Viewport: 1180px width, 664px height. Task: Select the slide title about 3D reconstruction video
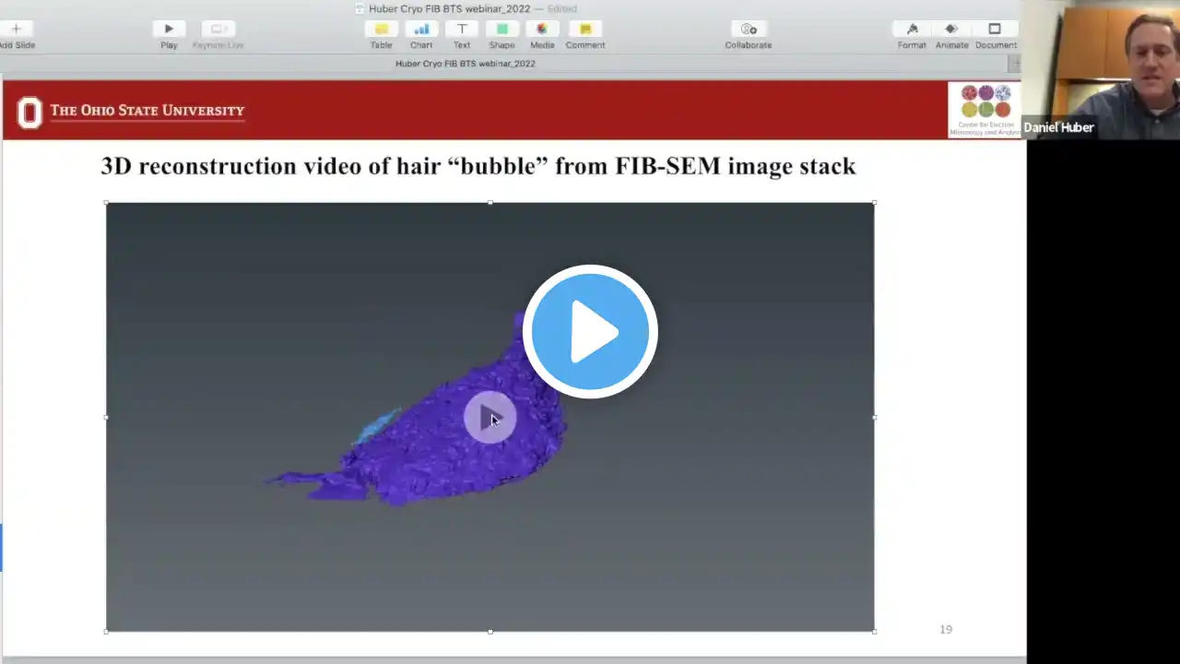click(478, 166)
